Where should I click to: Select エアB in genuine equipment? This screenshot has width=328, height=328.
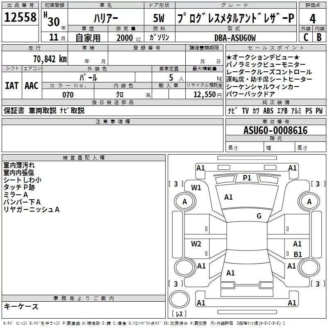coord(282,111)
